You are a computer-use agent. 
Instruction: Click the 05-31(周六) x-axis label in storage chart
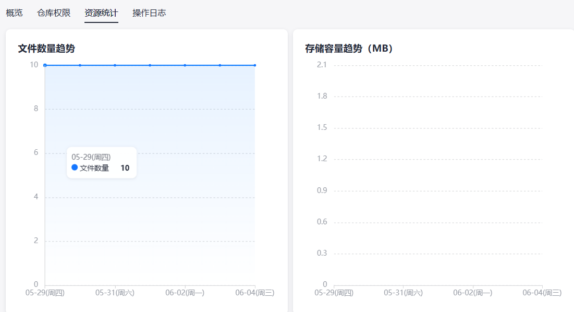pyautogui.click(x=403, y=293)
